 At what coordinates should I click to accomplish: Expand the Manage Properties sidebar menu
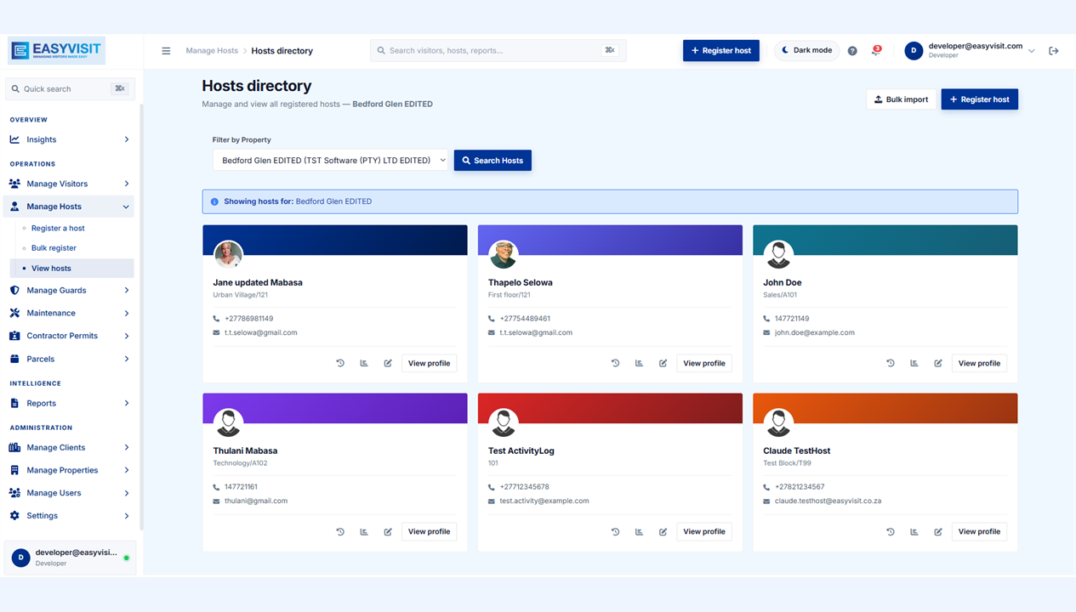[69, 470]
